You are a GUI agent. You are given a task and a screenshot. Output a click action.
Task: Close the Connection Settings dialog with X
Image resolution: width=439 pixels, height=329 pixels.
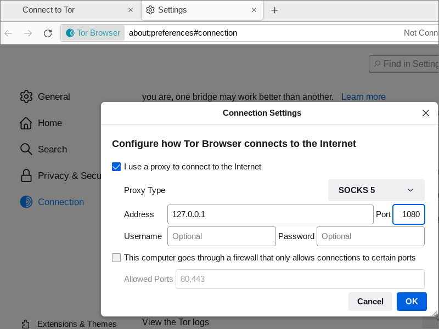(426, 113)
